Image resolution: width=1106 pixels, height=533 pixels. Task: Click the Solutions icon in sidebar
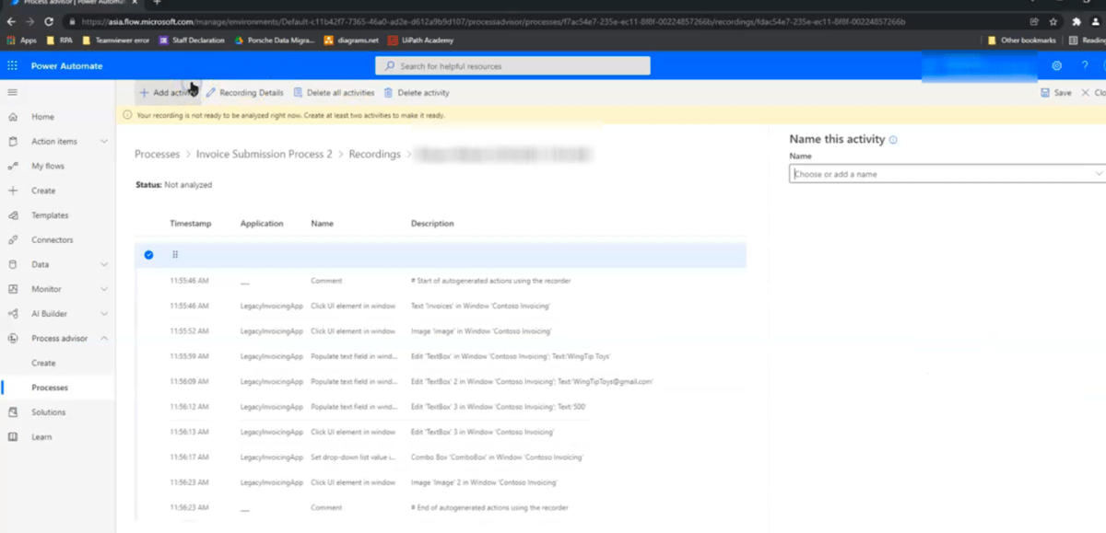[x=13, y=412]
